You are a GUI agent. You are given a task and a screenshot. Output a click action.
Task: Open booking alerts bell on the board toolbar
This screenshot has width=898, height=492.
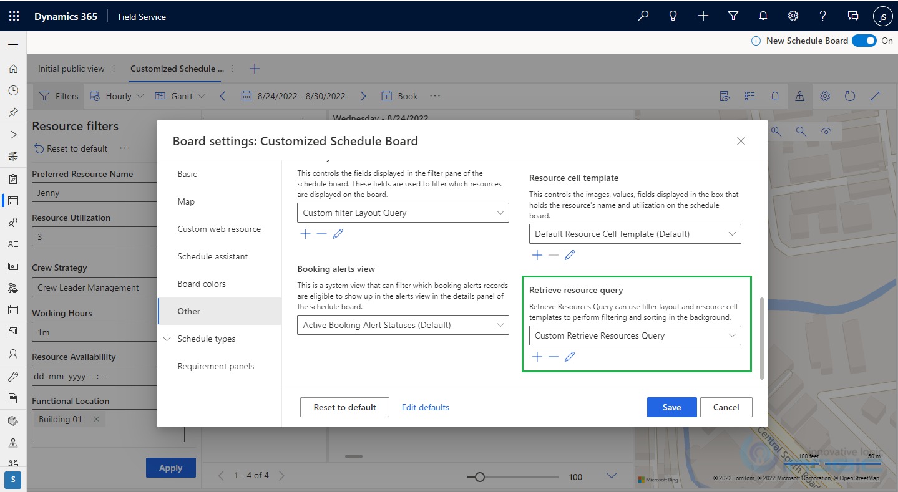pos(775,95)
